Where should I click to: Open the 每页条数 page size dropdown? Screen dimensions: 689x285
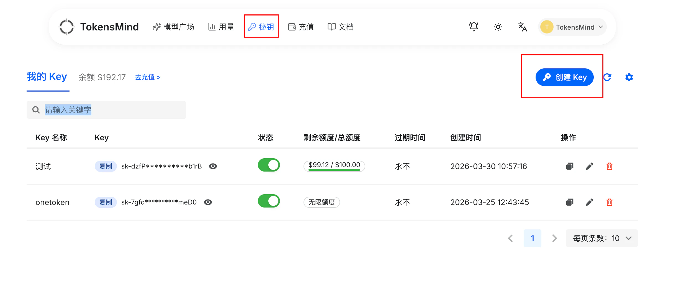(602, 238)
